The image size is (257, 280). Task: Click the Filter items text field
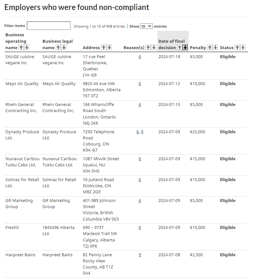49,26
